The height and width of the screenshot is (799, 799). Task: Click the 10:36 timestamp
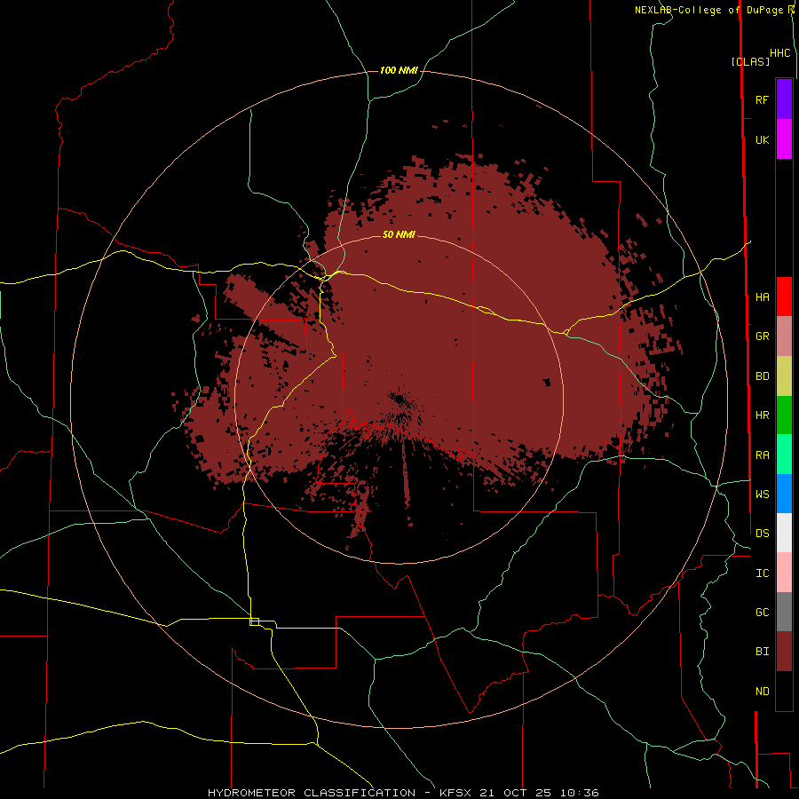pyautogui.click(x=580, y=793)
